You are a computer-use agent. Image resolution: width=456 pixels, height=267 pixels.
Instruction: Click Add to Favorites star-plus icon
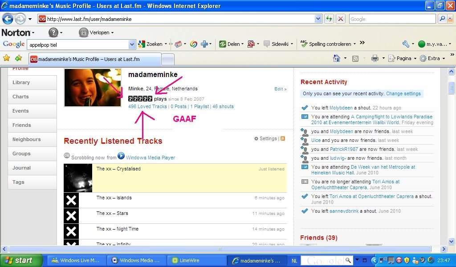tap(18, 58)
